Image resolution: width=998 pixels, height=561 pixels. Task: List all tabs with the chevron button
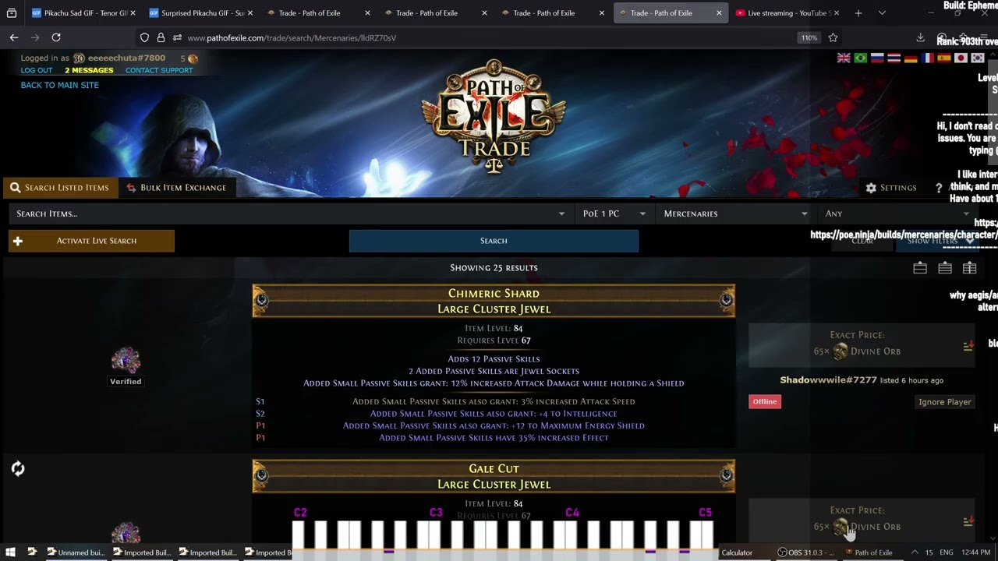point(882,13)
